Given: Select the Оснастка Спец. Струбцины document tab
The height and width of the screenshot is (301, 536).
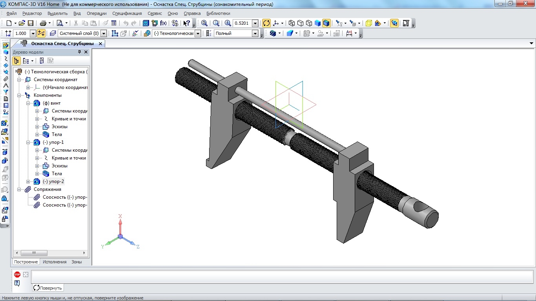Looking at the screenshot, I should tap(62, 44).
